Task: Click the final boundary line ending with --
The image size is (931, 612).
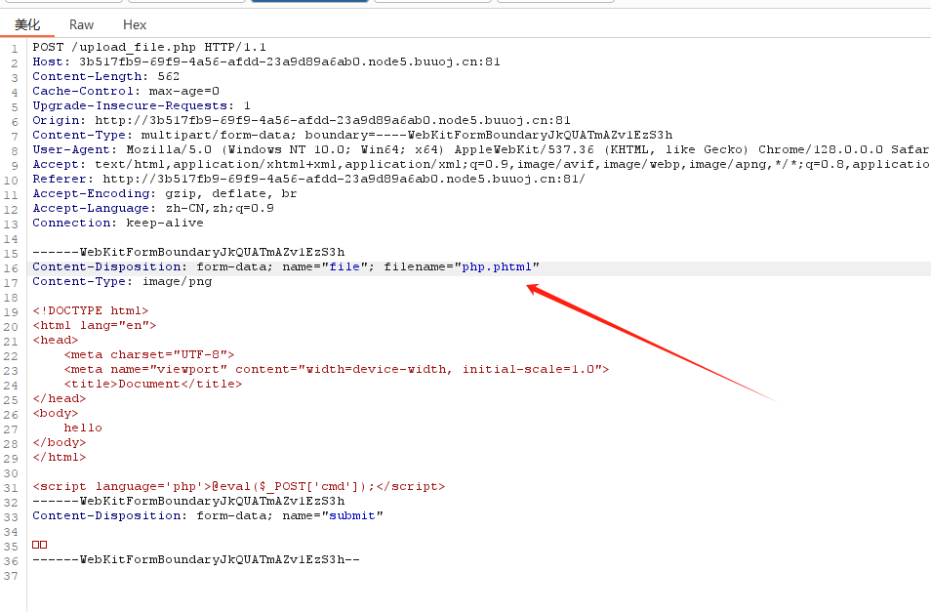Action: [196, 559]
